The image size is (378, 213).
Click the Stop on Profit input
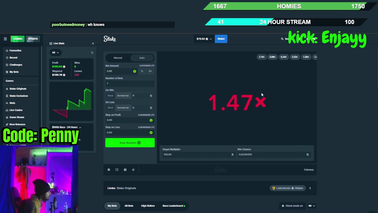pos(130,120)
